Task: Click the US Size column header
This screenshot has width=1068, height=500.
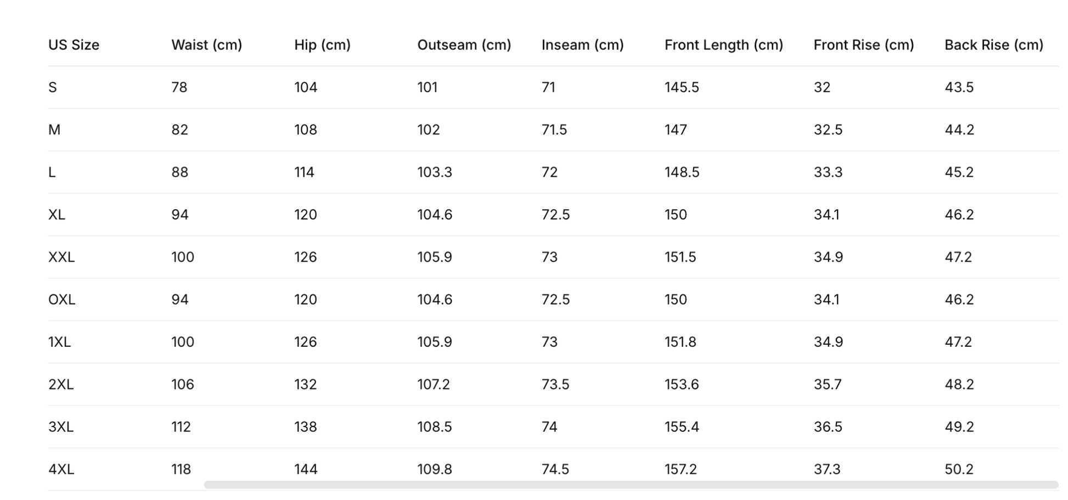Action: 74,45
